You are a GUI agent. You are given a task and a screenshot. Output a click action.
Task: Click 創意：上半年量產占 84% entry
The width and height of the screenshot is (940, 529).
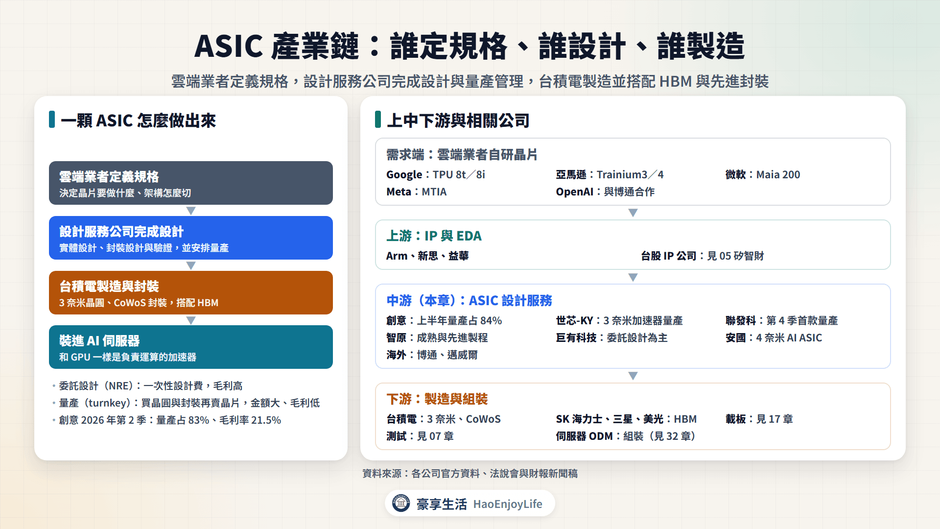coord(444,321)
